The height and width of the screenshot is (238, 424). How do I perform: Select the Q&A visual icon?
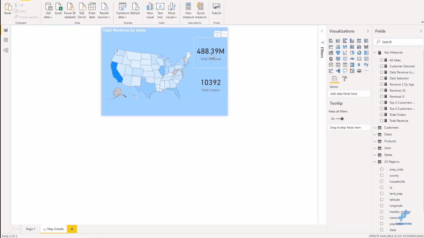point(345,71)
